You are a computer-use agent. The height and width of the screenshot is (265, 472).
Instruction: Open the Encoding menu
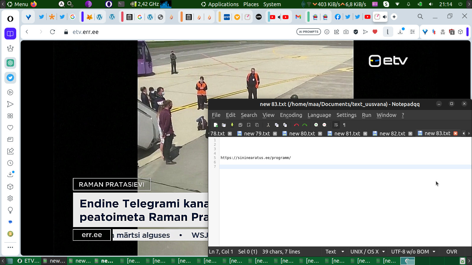pyautogui.click(x=291, y=115)
